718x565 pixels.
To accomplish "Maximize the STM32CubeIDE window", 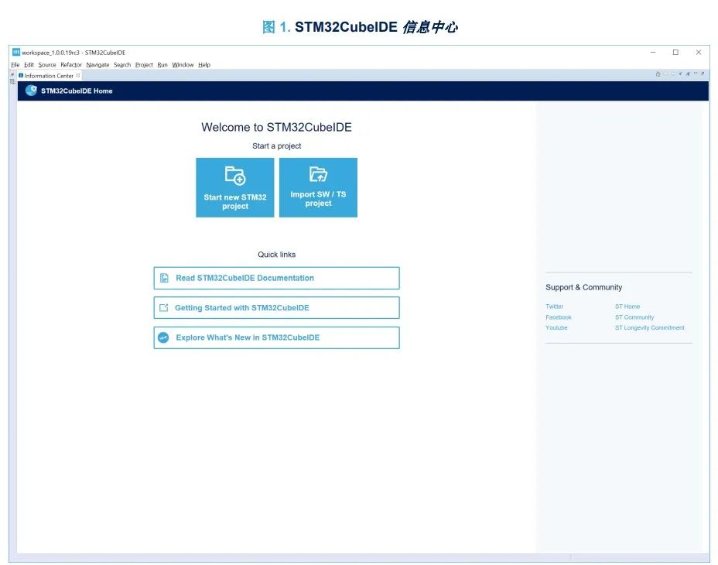I will [x=675, y=52].
